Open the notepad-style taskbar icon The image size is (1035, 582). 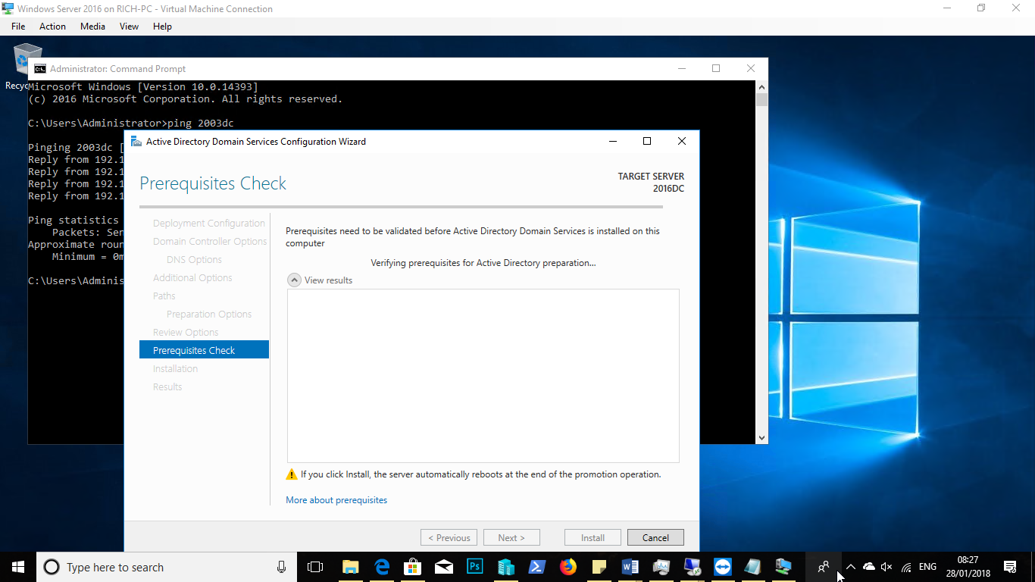[752, 567]
